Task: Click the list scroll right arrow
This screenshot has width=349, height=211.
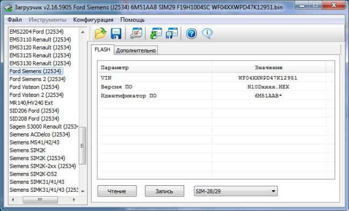Action: coord(74,199)
